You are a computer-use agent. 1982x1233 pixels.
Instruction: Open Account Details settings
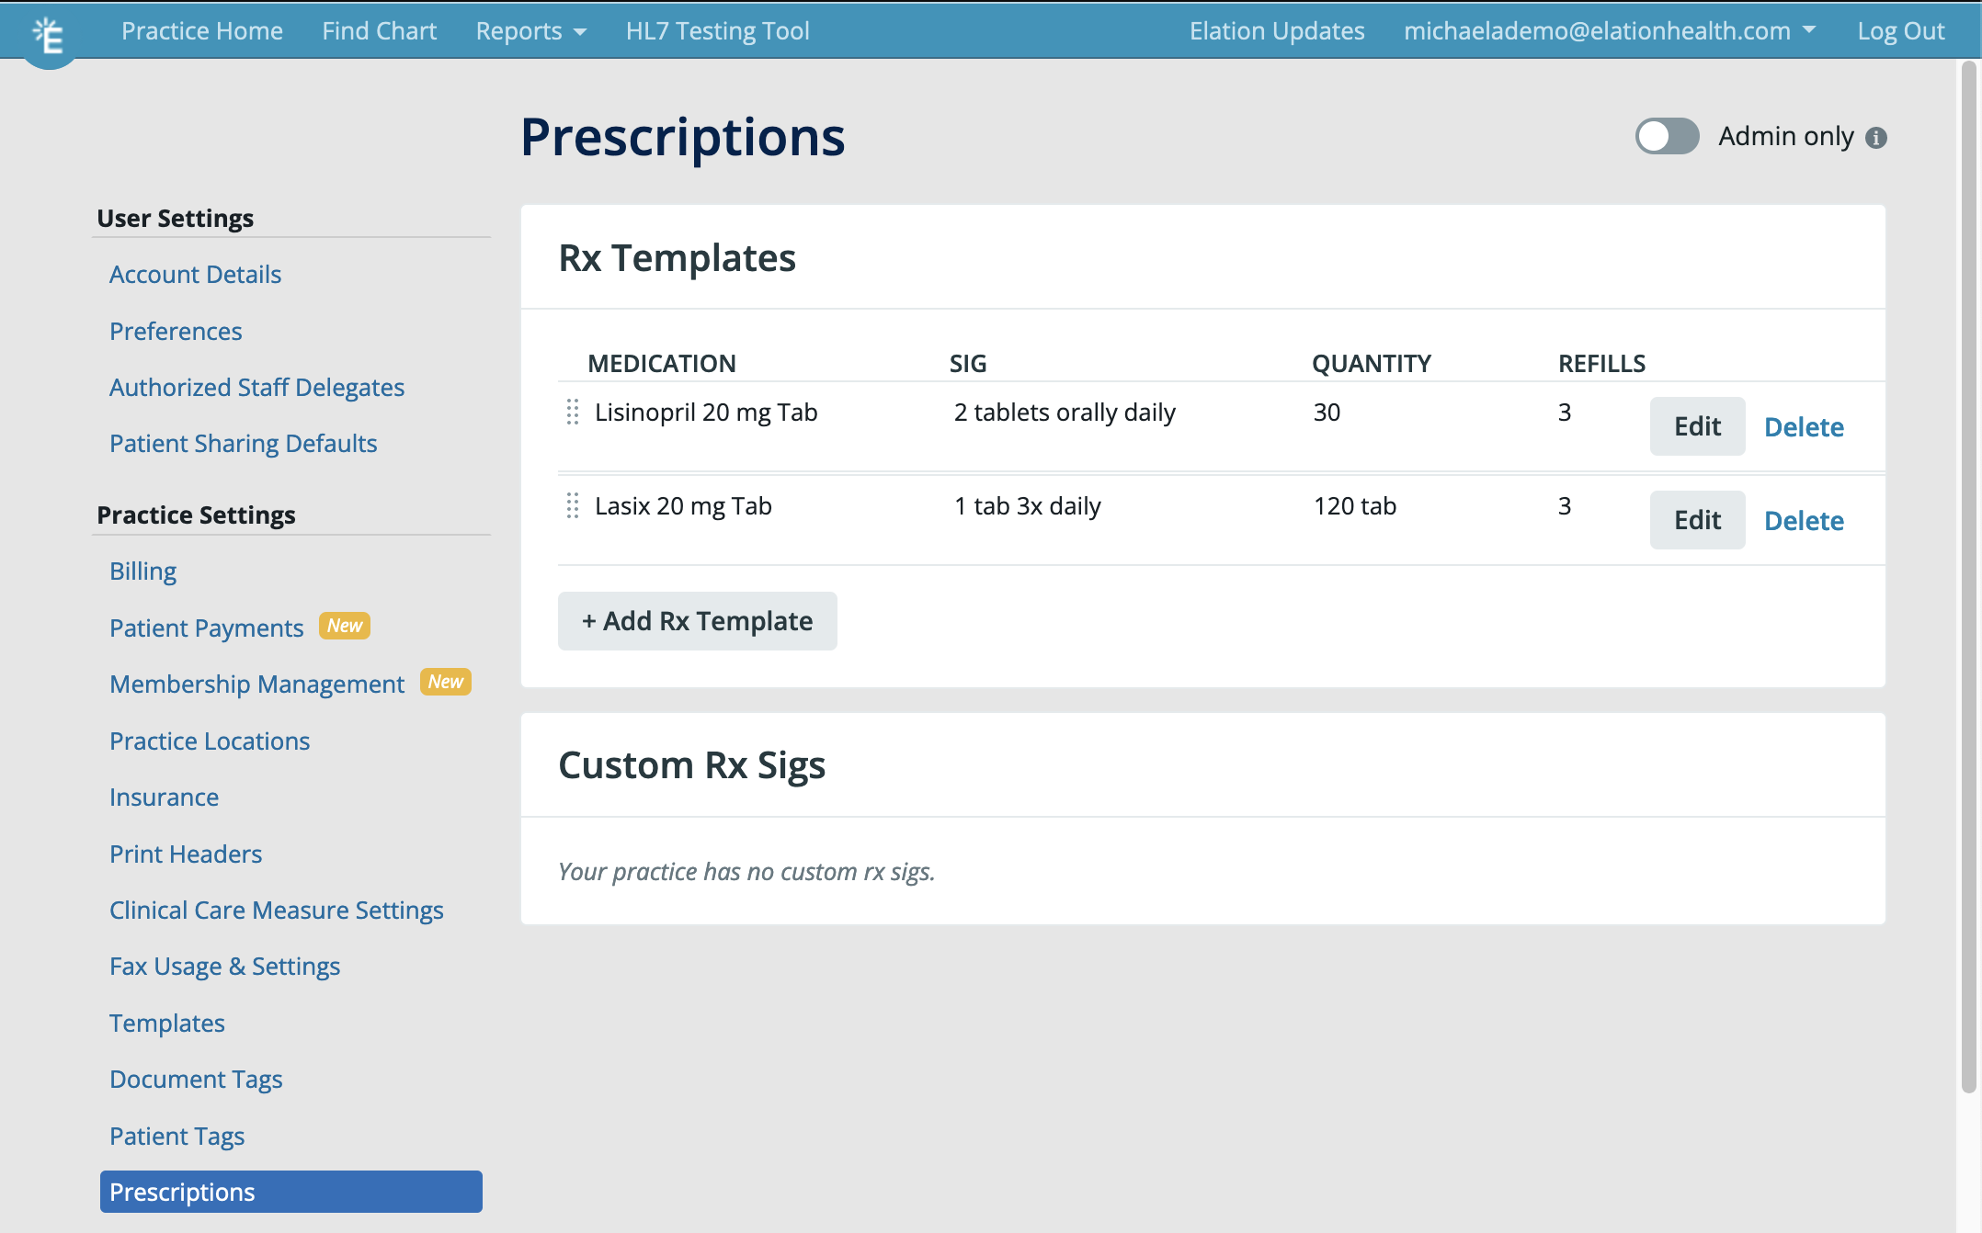pos(195,274)
